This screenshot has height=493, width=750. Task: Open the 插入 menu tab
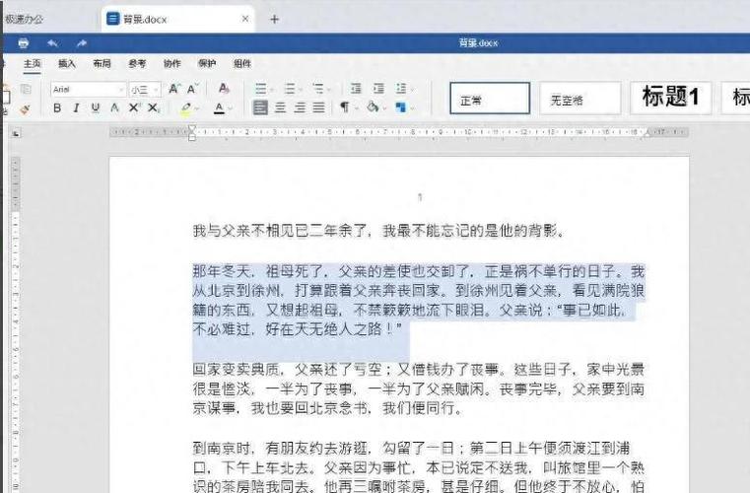pos(67,64)
